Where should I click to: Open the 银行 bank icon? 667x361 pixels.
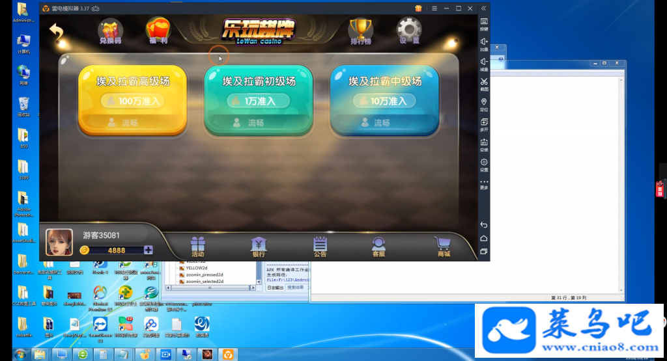coord(259,247)
